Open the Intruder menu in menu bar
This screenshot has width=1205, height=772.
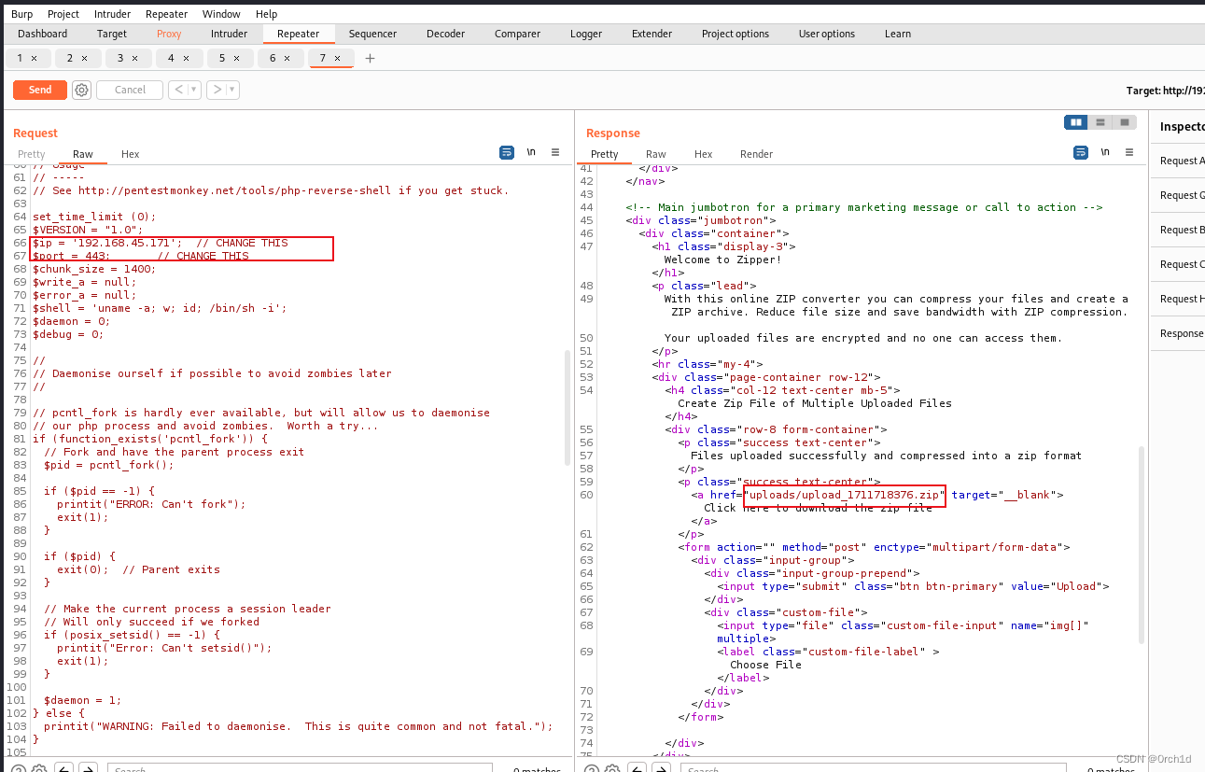point(112,14)
